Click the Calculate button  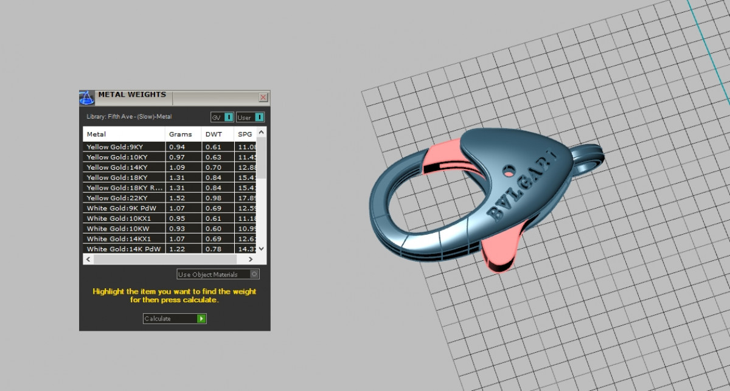tap(175, 319)
